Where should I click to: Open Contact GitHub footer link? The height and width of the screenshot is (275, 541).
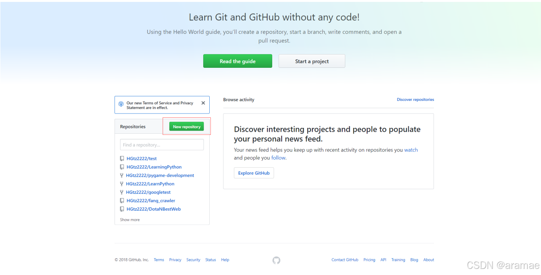(345, 260)
